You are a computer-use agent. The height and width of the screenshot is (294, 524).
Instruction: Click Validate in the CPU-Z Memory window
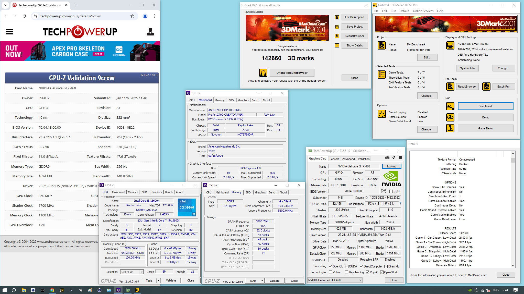tap(275, 281)
